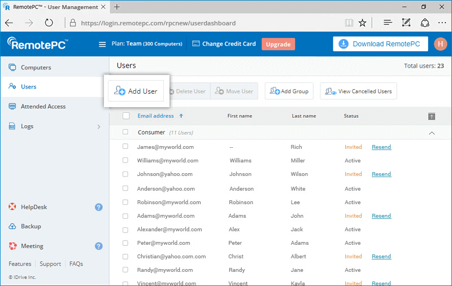Select the Robinson@myworld.com checkbox
This screenshot has width=452, height=286.
pos(125,202)
